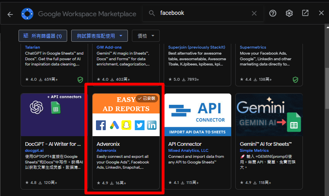Click scrollbar up arrow
This screenshot has width=329, height=196.
coord(327,27)
